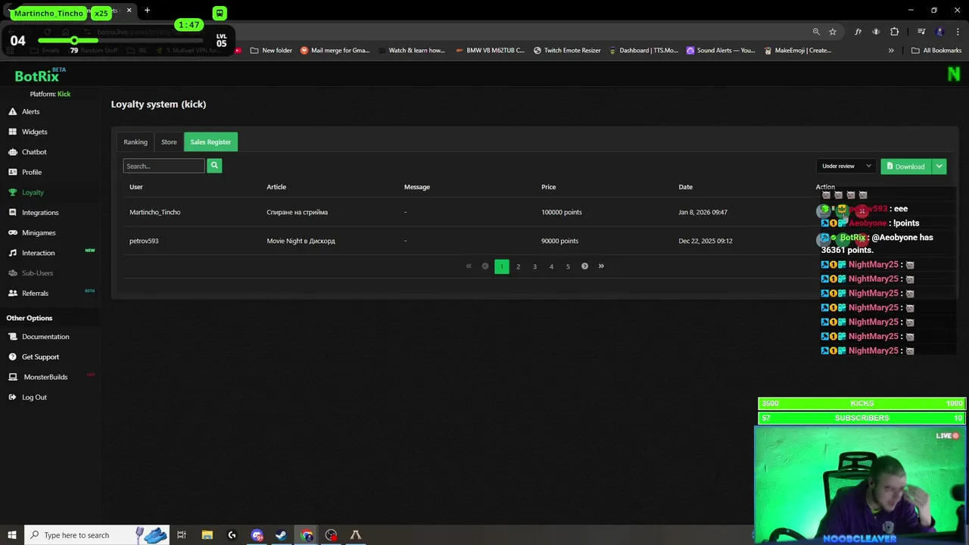
Task: Open Sub-Users in the sidebar
Action: (x=37, y=272)
